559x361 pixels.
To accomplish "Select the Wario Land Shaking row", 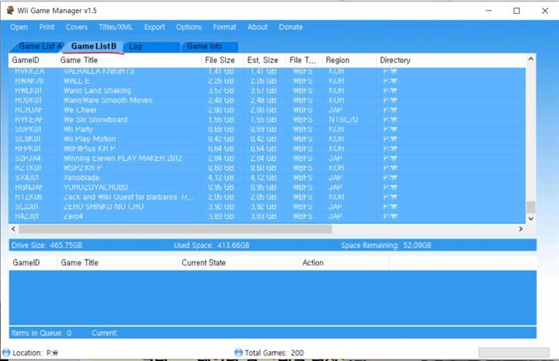I will (x=267, y=91).
